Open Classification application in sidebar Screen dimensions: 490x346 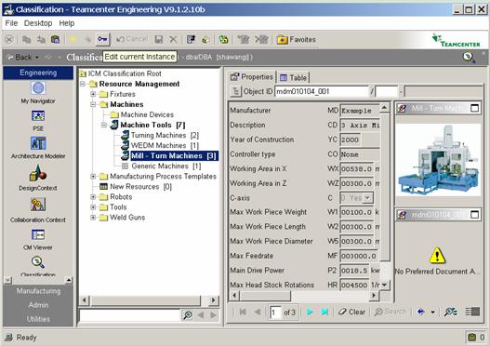pos(38,266)
